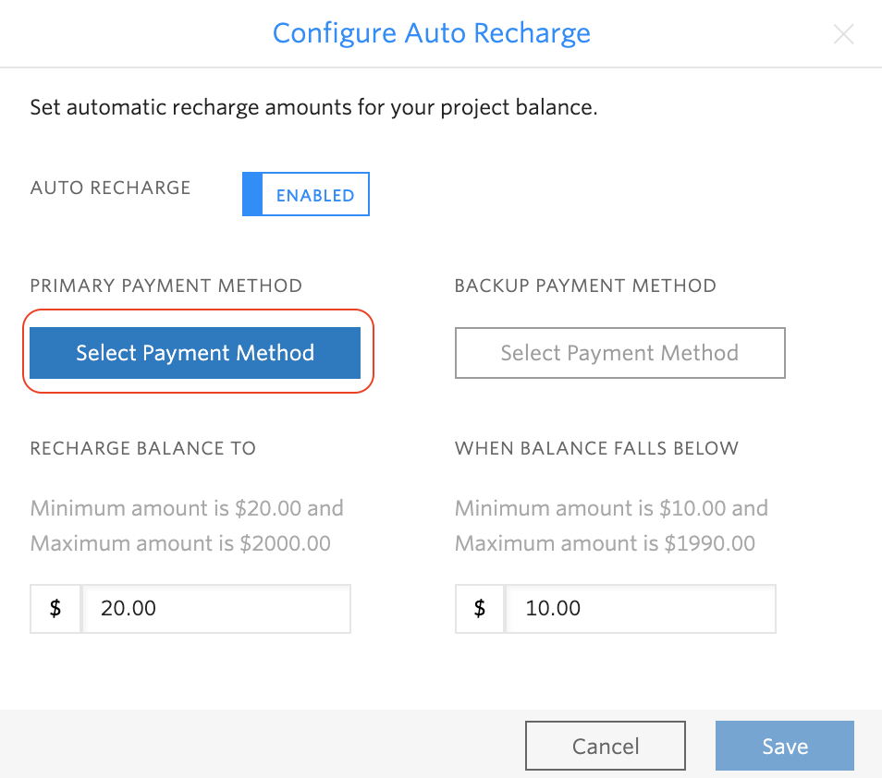Click the Configure Auto Recharge title
Viewport: 882px width, 778px height.
click(x=432, y=33)
